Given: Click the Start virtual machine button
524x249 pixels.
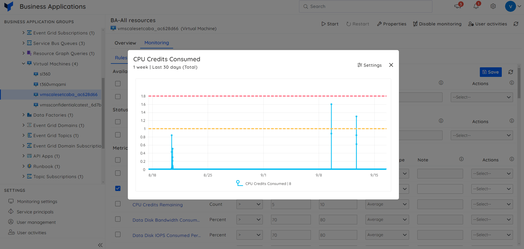Looking at the screenshot, I should click(330, 24).
